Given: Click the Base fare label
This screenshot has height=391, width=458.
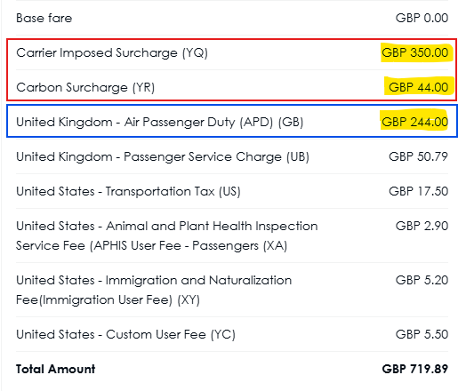Looking at the screenshot, I should point(44,18).
